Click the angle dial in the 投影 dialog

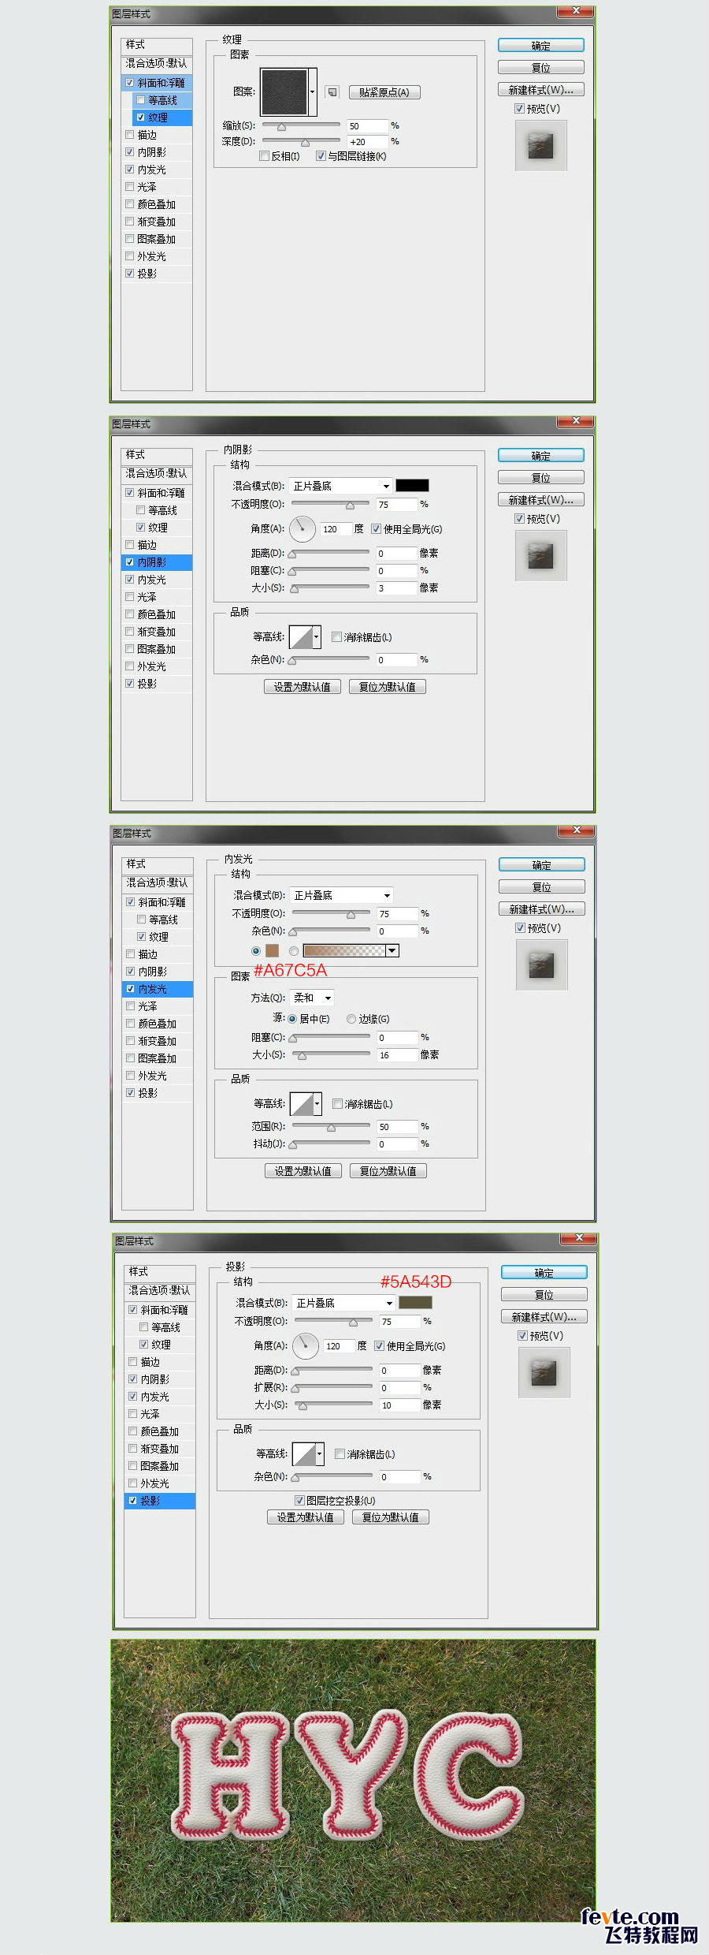pos(306,1346)
